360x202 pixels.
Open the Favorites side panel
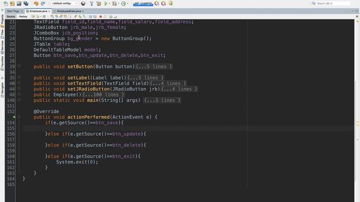click(2, 63)
